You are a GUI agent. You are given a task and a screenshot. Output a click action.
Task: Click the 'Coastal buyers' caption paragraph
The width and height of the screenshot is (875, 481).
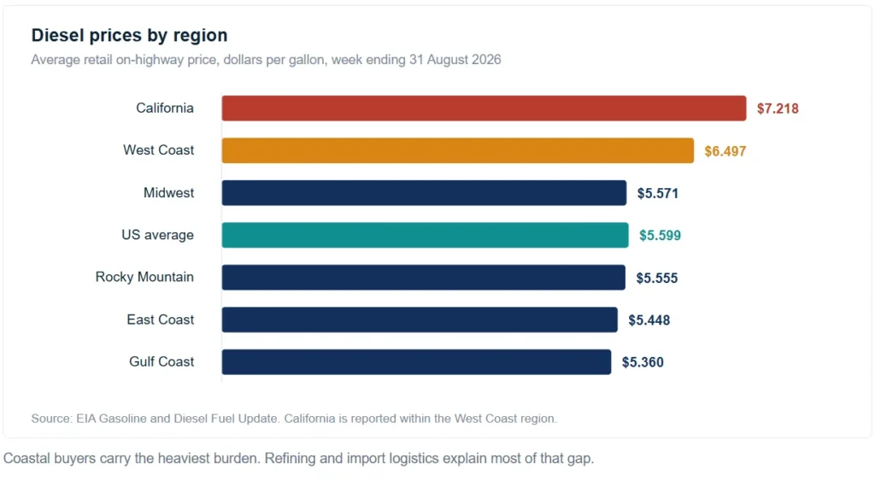pos(298,459)
